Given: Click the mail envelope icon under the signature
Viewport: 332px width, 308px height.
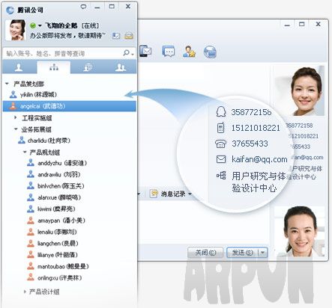Looking at the screenshot, I should [x=129, y=36].
